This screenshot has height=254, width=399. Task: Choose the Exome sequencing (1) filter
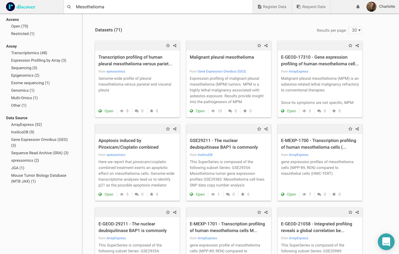click(30, 83)
